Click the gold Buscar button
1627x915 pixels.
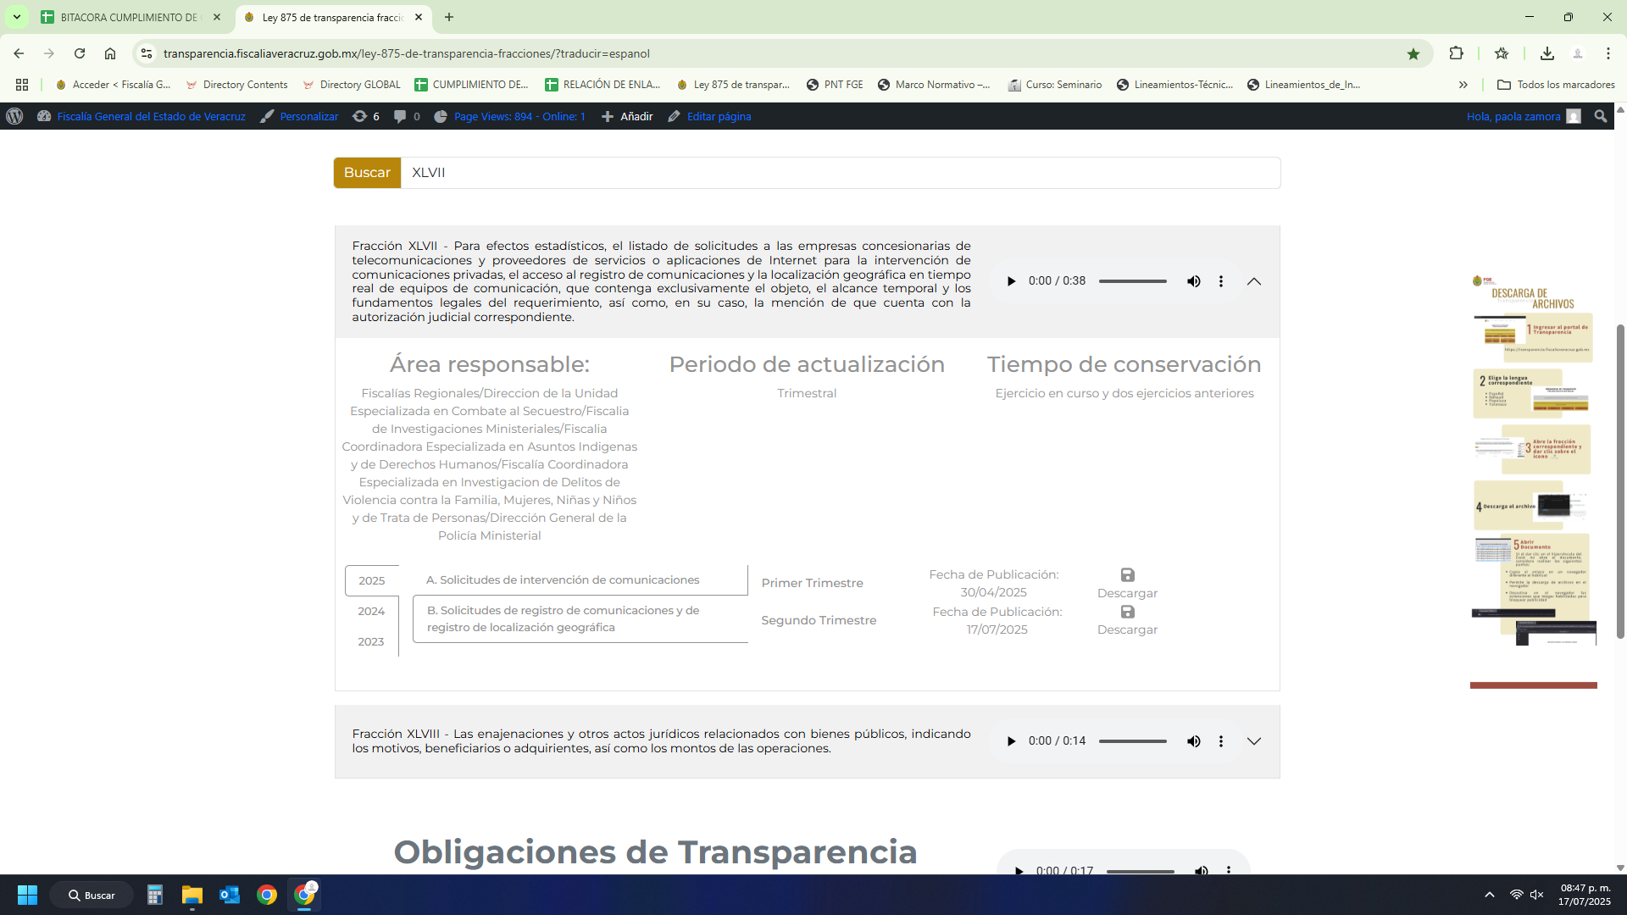pos(367,173)
